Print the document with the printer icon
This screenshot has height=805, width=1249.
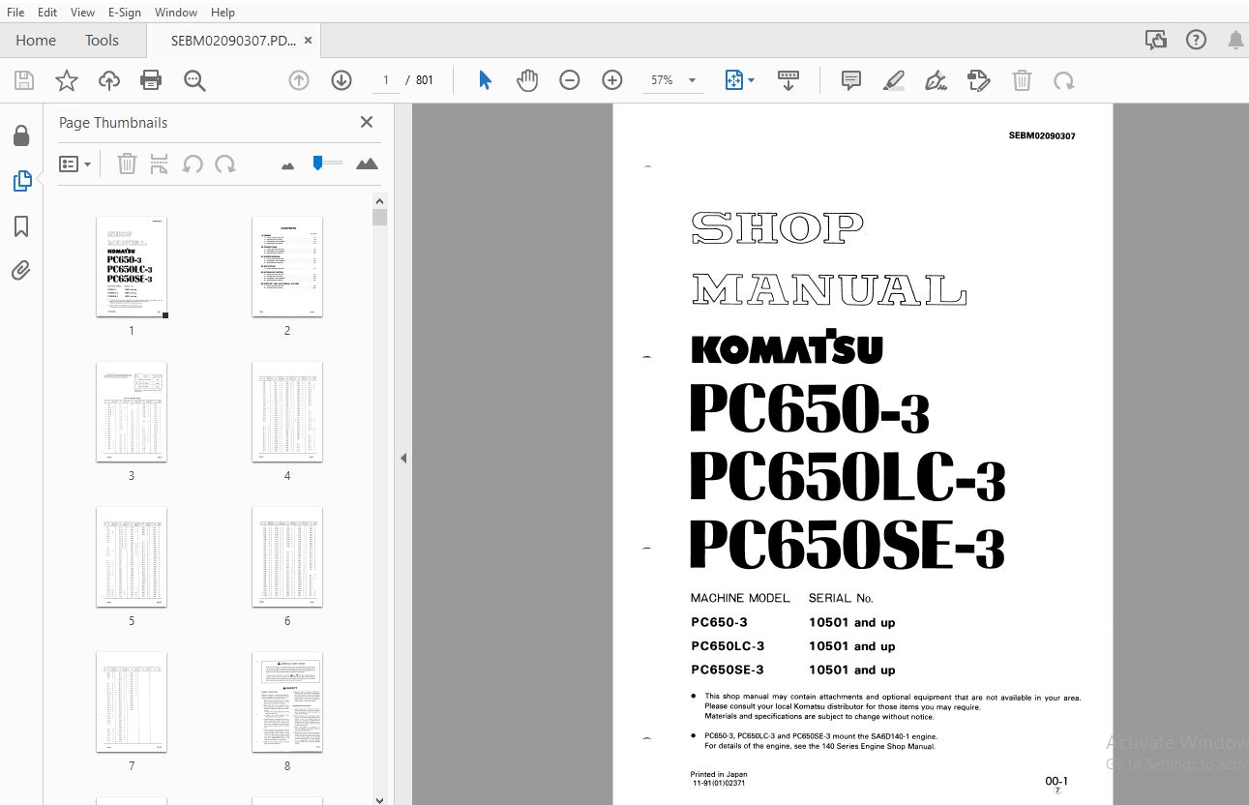tap(151, 80)
